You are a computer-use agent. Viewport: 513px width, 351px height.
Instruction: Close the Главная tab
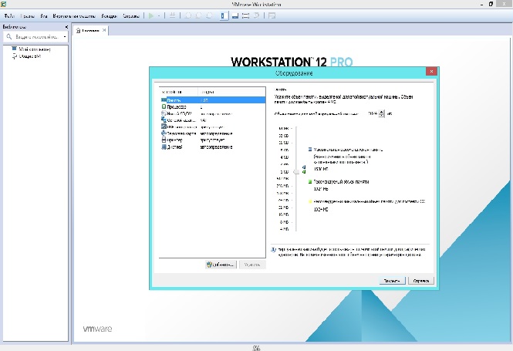[104, 30]
